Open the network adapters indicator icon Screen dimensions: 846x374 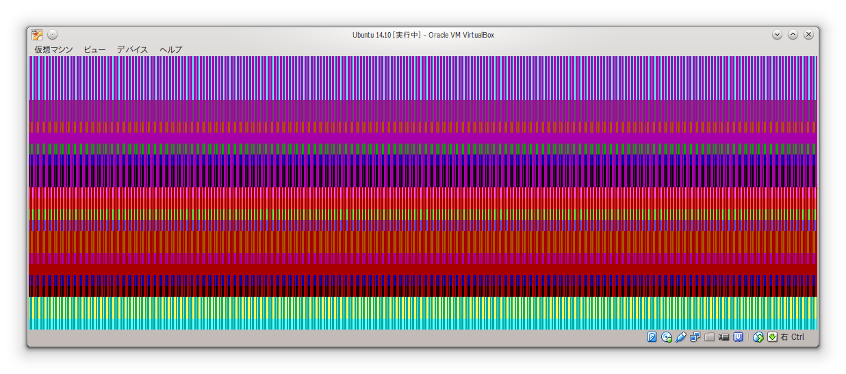coord(695,337)
